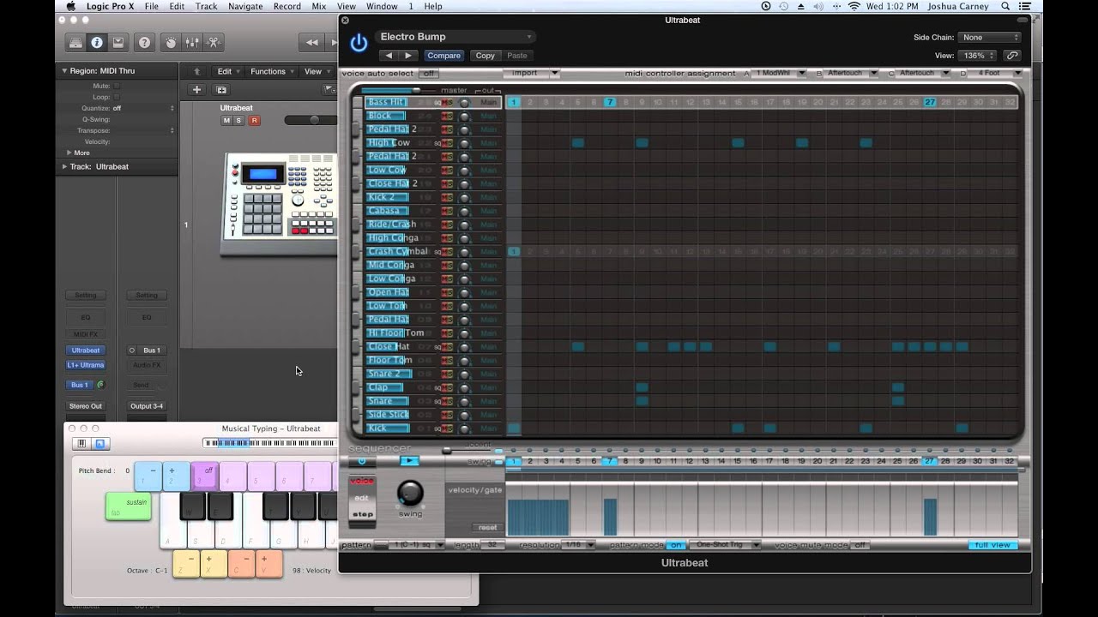Open the Mix menu
1098x617 pixels.
[318, 6]
